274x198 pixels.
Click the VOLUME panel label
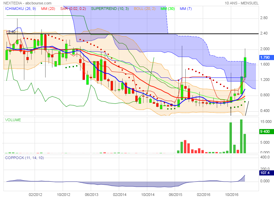pos(13,120)
